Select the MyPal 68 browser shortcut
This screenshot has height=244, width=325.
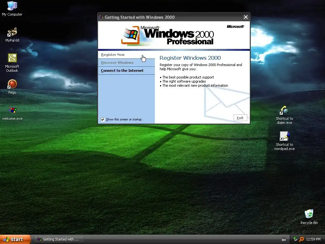12,34
